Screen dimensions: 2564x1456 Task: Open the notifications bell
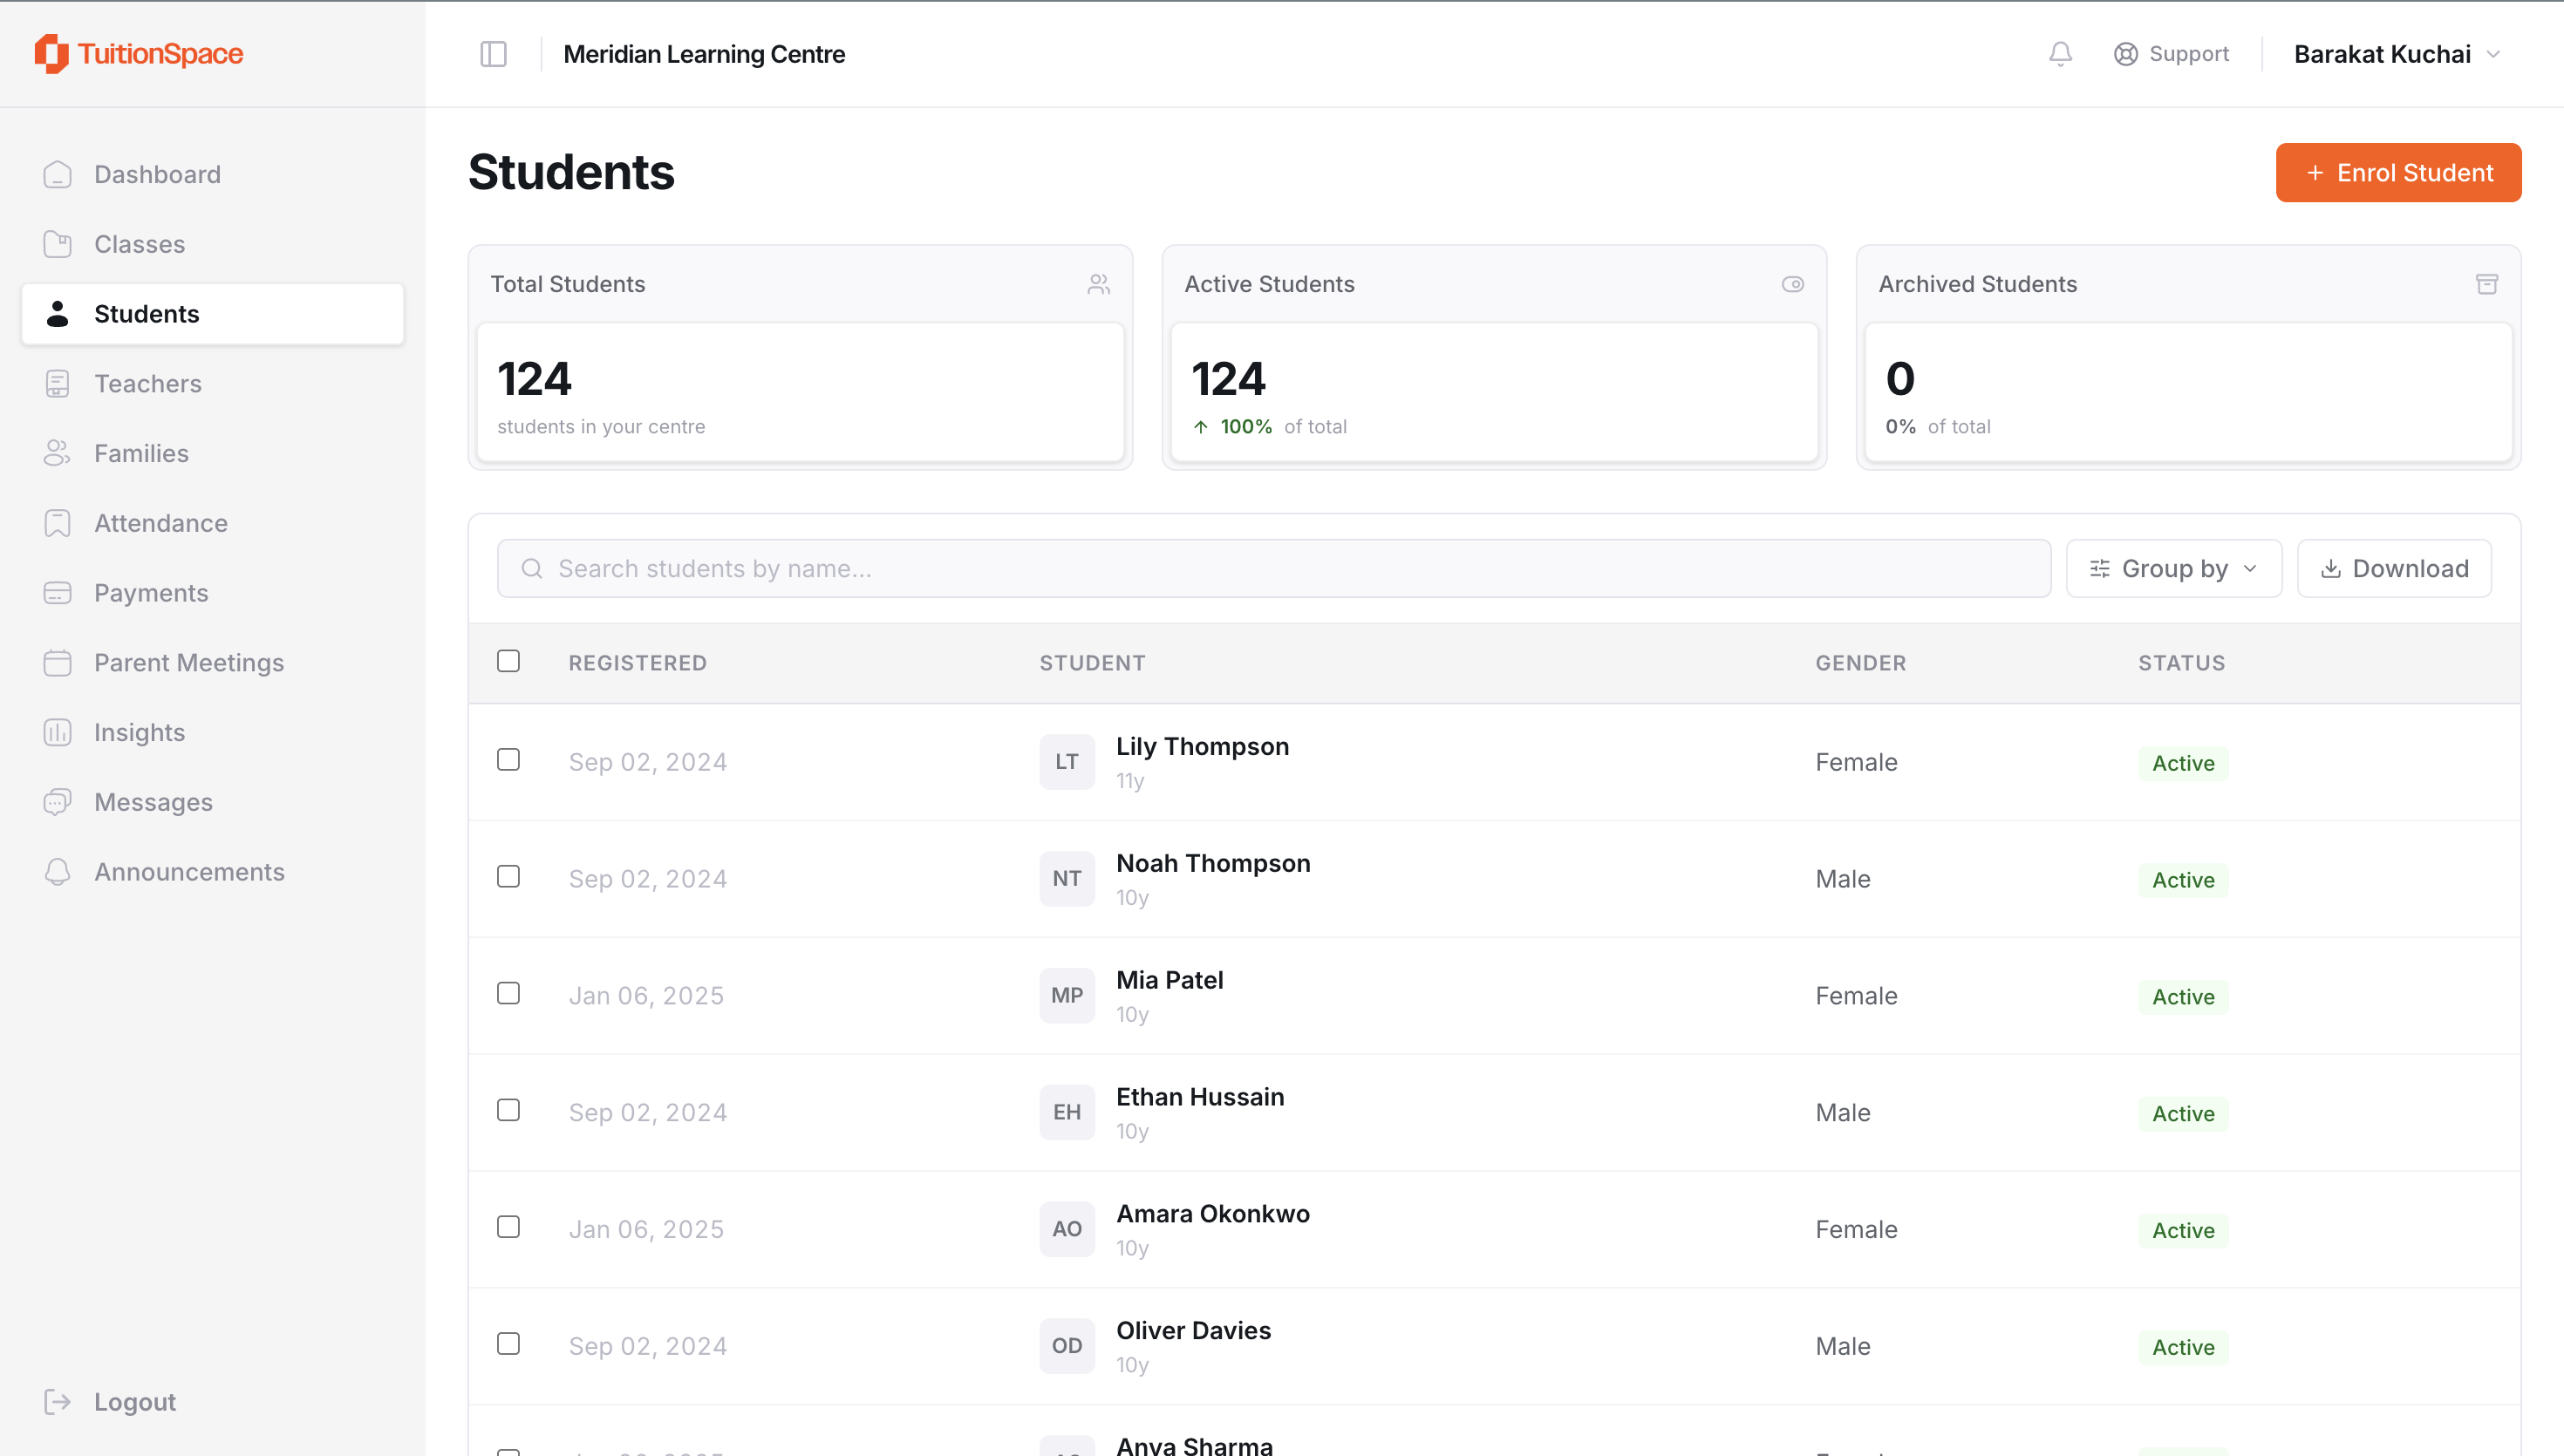(2060, 54)
